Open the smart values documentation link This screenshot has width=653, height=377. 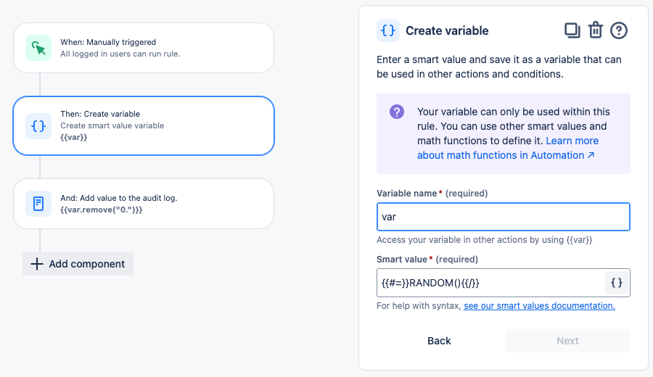coord(539,306)
